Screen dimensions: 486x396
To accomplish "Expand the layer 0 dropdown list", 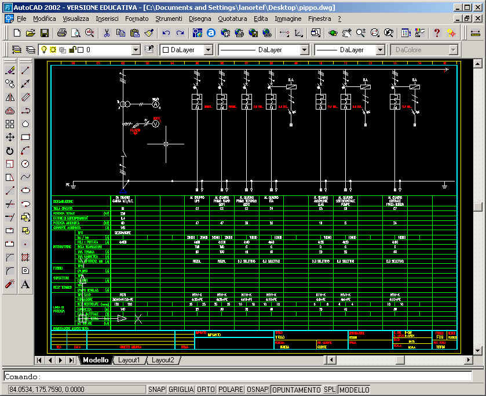I will pos(136,50).
